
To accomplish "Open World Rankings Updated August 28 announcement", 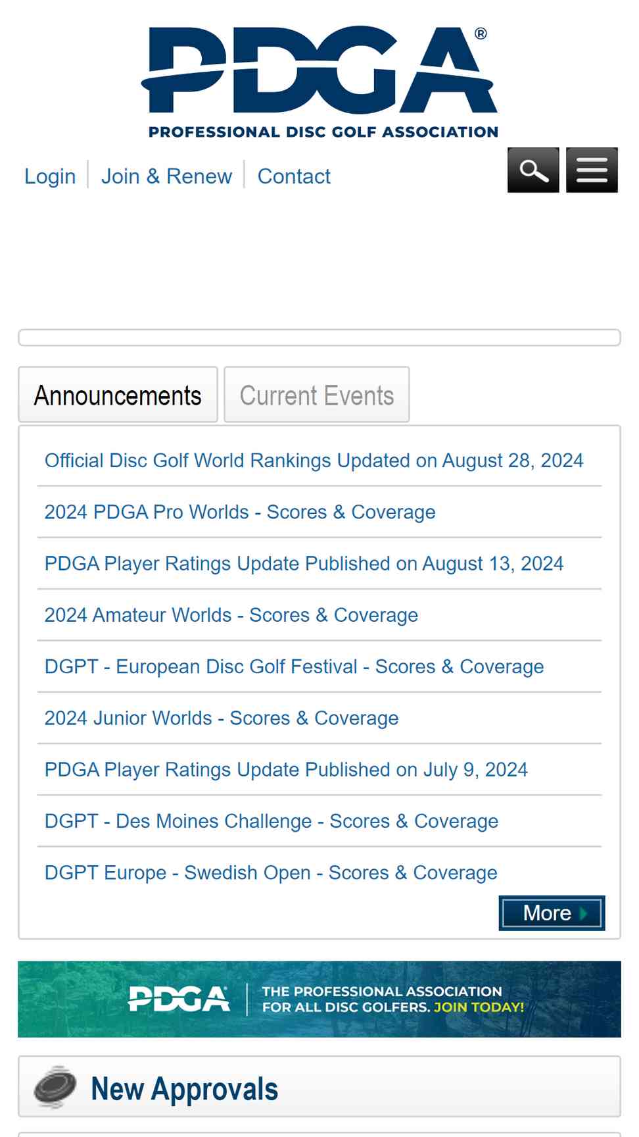I will [x=314, y=461].
